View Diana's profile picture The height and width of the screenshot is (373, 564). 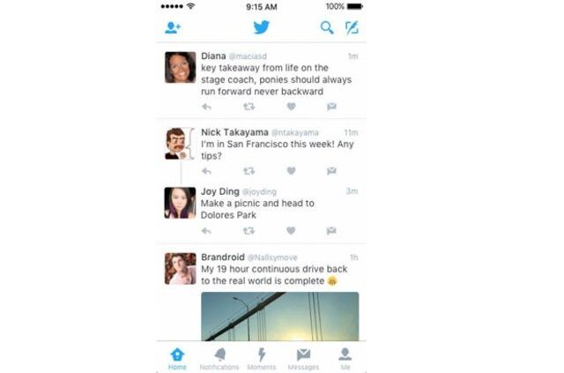pyautogui.click(x=180, y=67)
